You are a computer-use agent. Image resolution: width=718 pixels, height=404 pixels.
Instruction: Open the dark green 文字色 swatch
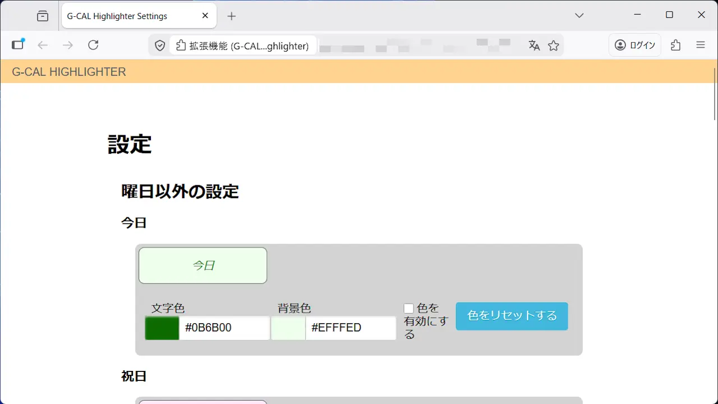tap(162, 328)
